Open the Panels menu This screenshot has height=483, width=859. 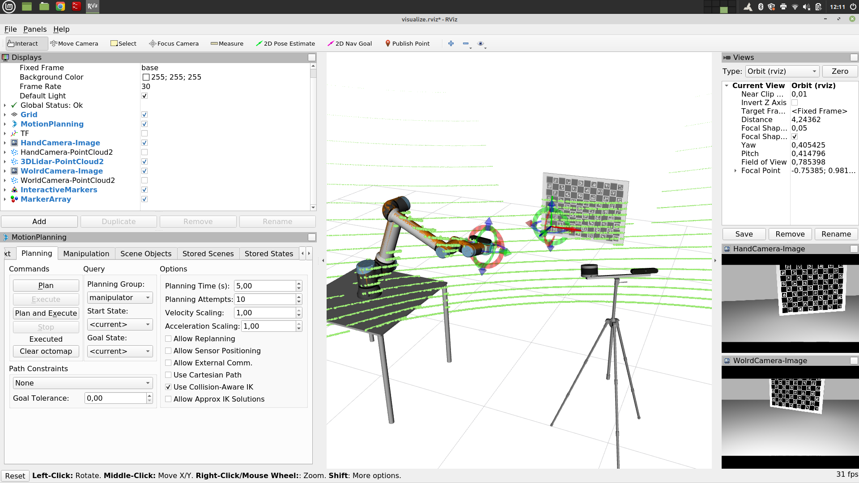pyautogui.click(x=35, y=29)
